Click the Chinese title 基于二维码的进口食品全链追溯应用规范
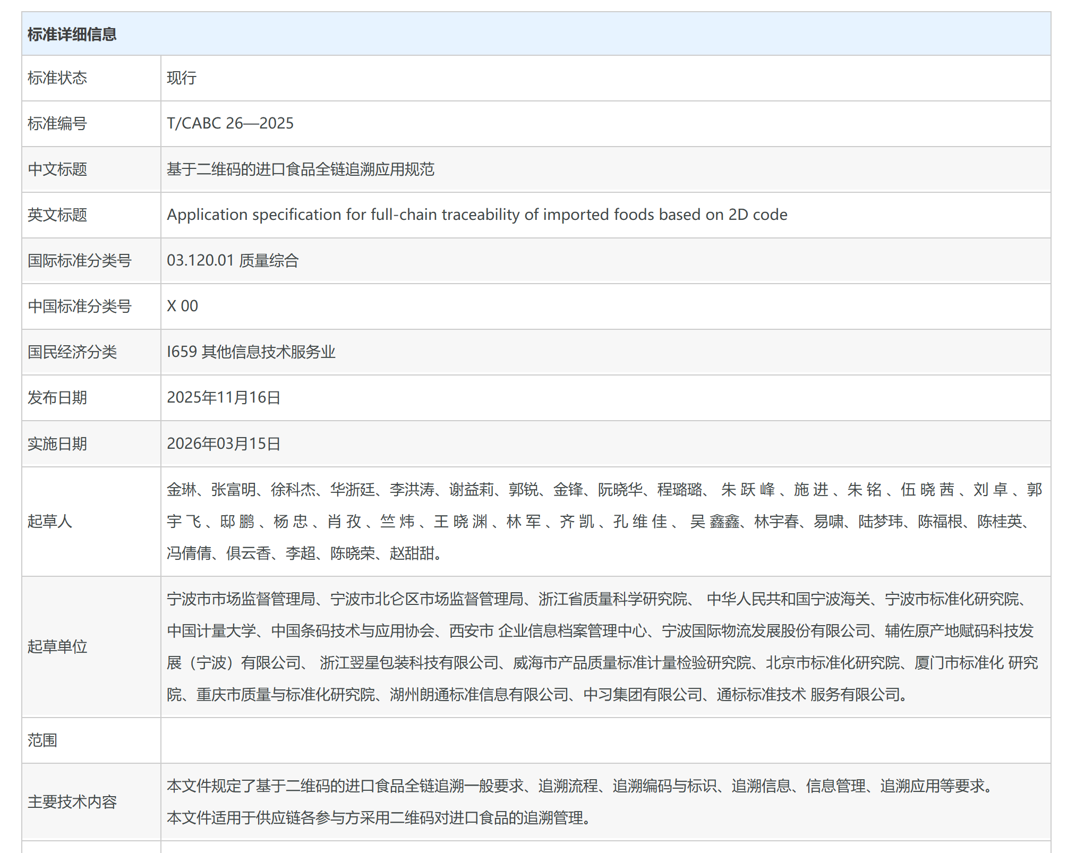This screenshot has height=853, width=1076. coord(301,169)
